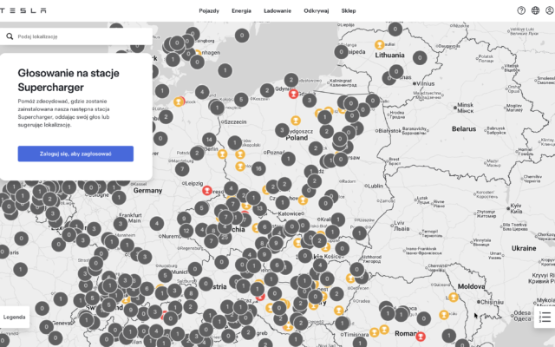Viewport: 555px width, 347px height.
Task: Open the Ładowanie menu
Action: (x=277, y=10)
